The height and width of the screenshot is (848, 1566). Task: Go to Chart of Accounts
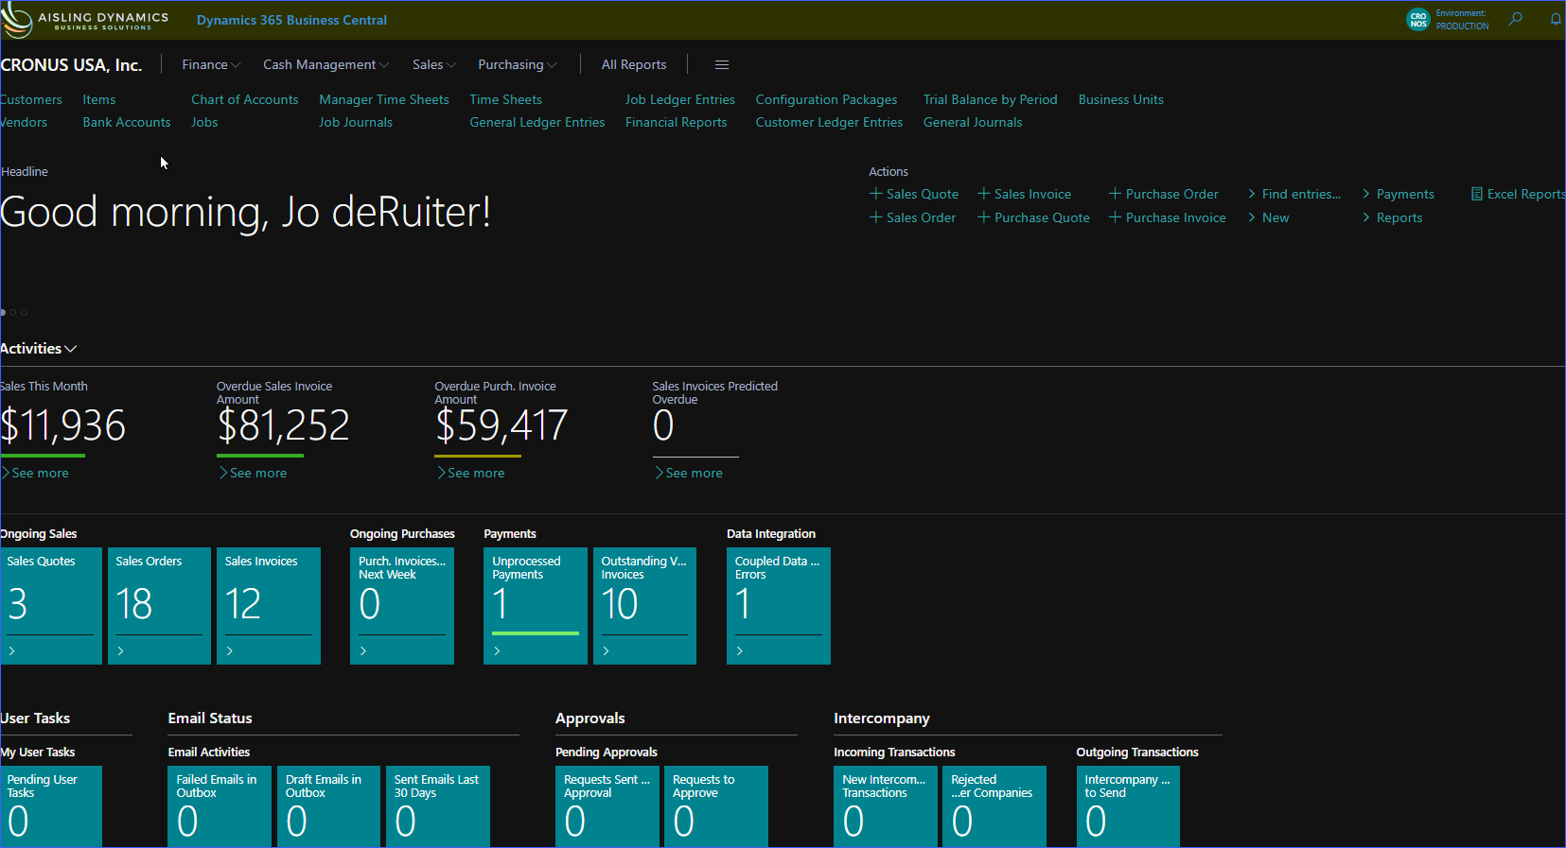[244, 99]
